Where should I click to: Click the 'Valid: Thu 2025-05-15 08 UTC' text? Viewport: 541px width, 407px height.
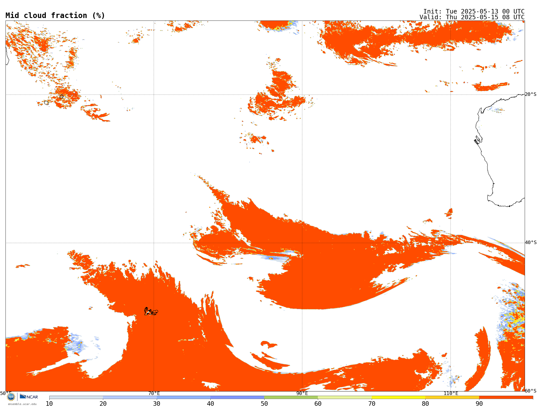(x=472, y=17)
